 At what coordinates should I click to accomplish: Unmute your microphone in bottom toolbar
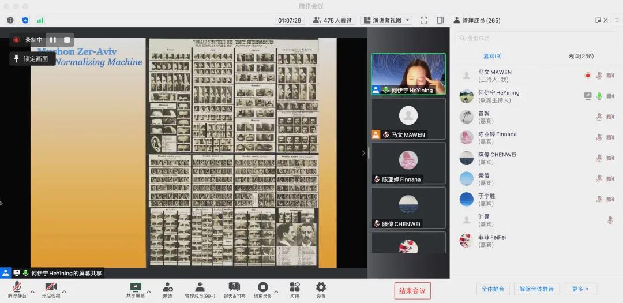[x=17, y=287]
